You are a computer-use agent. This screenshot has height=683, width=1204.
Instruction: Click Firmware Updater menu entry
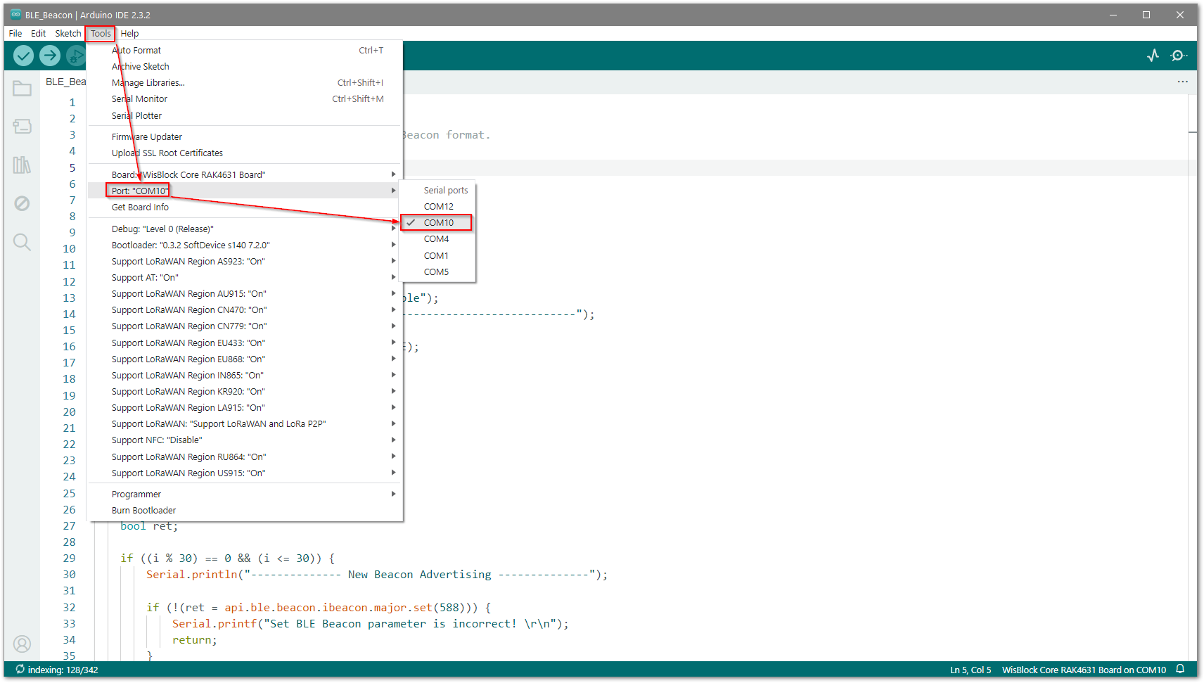[x=244, y=136]
